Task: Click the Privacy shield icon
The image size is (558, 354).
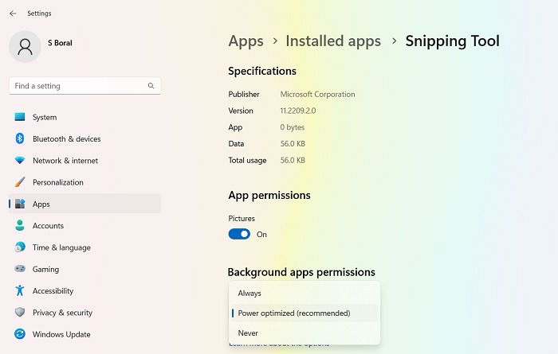Action: click(20, 312)
